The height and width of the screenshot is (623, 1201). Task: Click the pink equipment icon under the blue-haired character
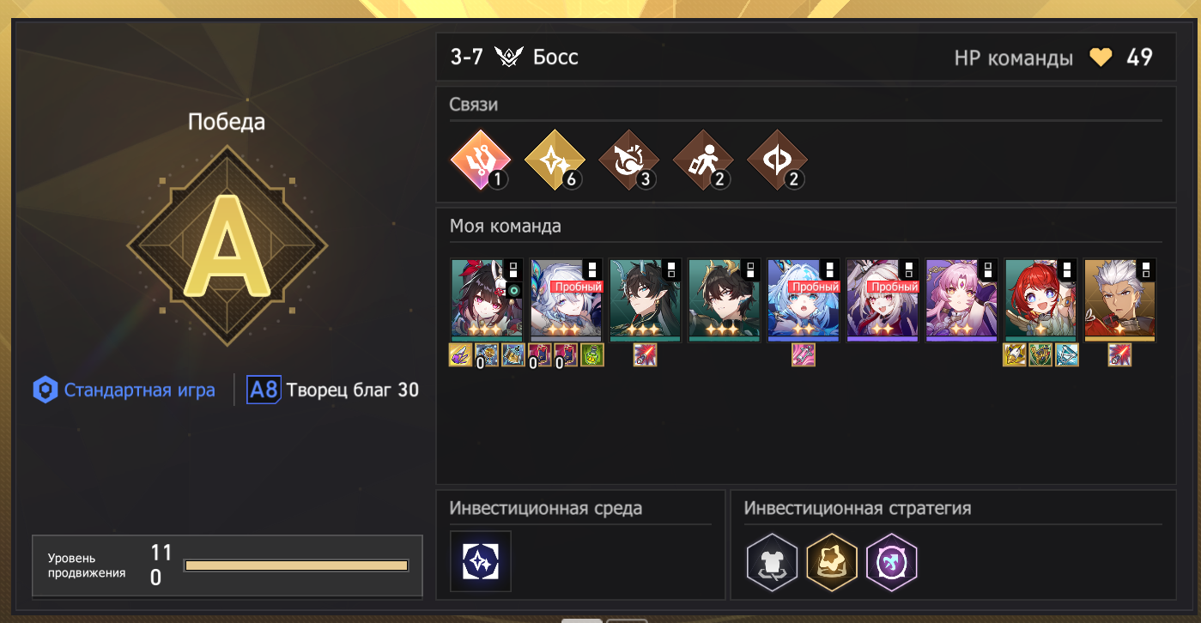[804, 355]
